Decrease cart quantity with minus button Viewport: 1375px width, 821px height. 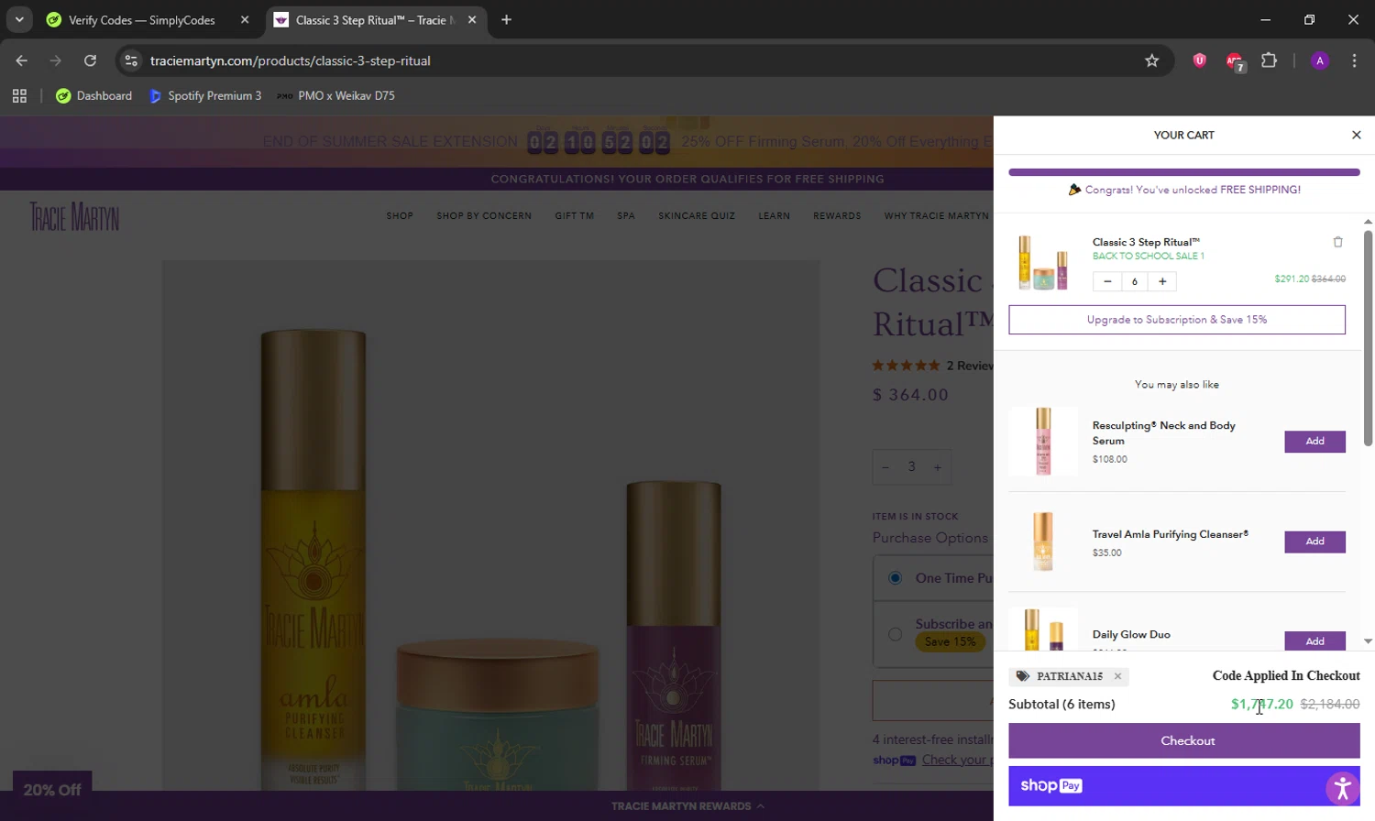point(1107,281)
